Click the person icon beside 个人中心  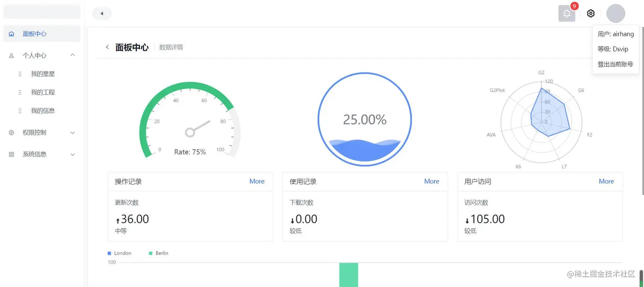click(11, 56)
